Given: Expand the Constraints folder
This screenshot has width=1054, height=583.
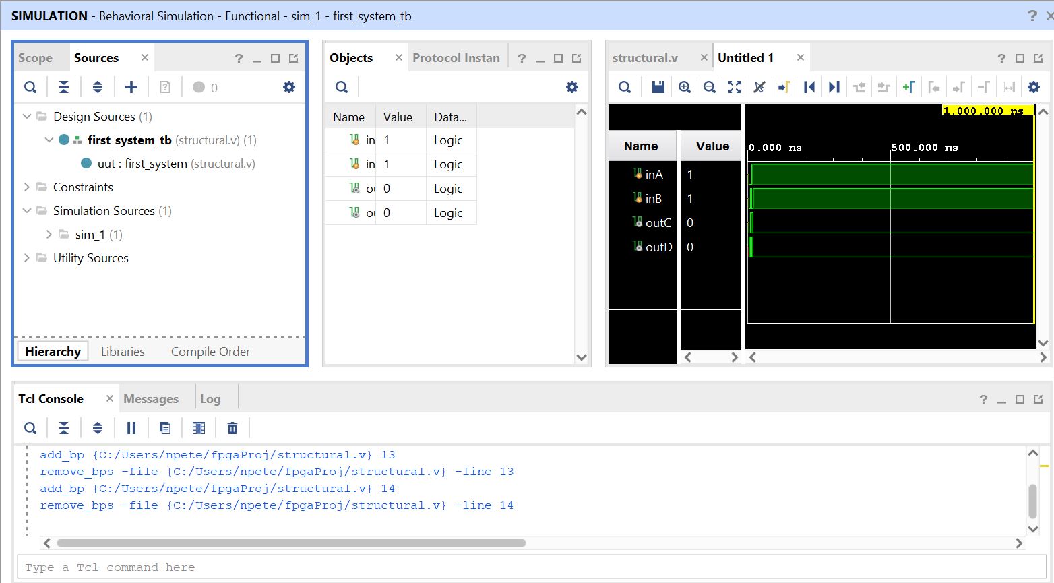Looking at the screenshot, I should 27,187.
